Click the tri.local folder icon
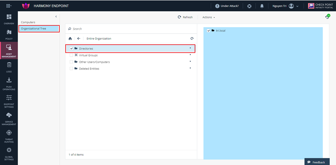The image size is (336, 165). 213,31
